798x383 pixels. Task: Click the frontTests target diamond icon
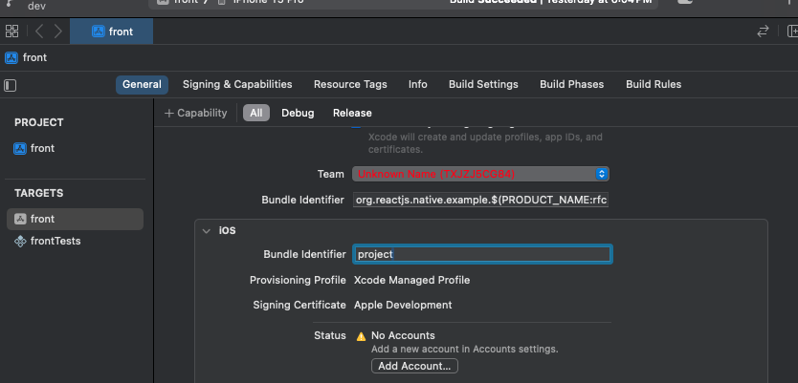point(20,242)
